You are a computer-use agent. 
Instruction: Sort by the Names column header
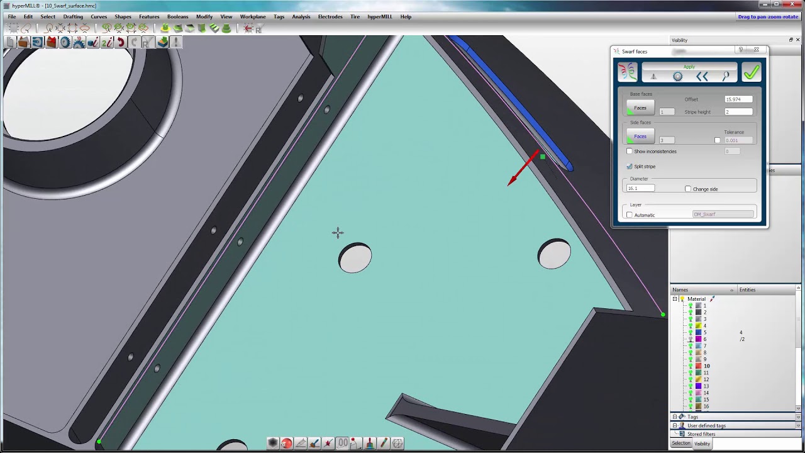[704, 289]
